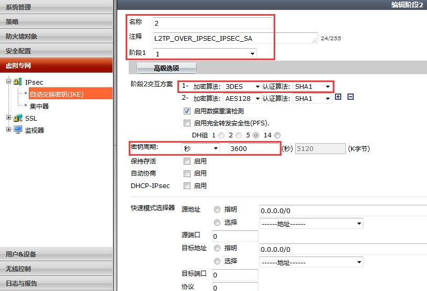Open 虚拟专网 menu section
The width and height of the screenshot is (427, 291).
tap(56, 65)
